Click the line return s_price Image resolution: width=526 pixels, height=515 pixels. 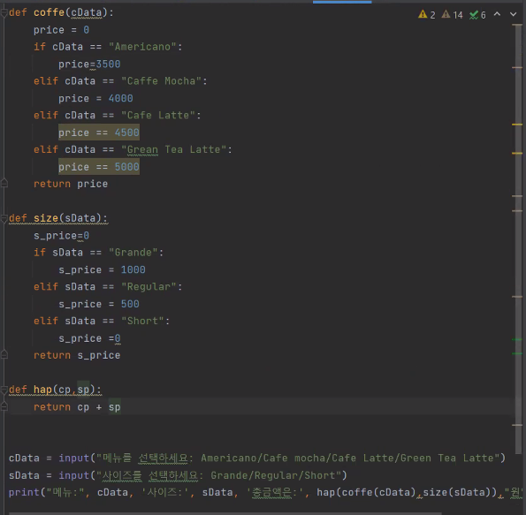pos(77,355)
